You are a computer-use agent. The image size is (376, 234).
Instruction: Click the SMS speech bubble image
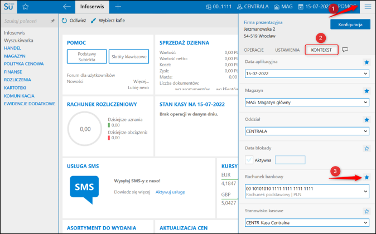pos(84,189)
